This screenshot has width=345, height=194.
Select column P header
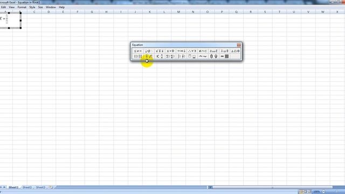pos(222,12)
